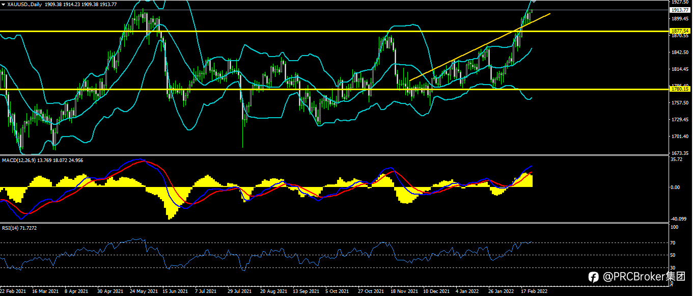Click RSI scale value 100

pyautogui.click(x=675, y=227)
